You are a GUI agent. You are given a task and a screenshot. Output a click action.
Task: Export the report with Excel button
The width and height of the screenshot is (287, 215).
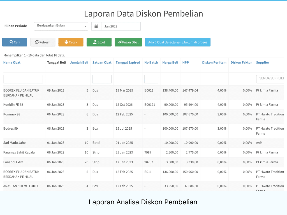click(99, 42)
